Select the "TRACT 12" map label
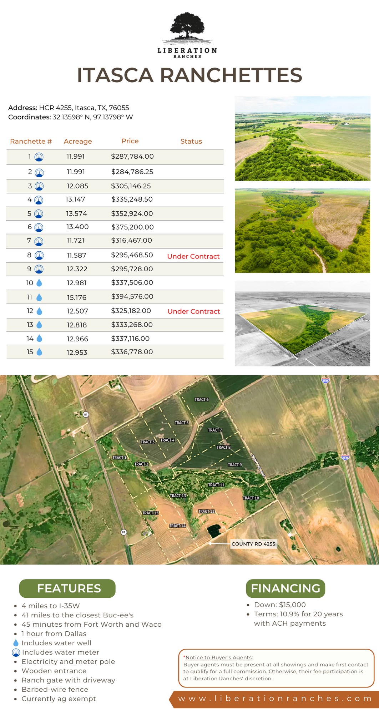 [207, 512]
